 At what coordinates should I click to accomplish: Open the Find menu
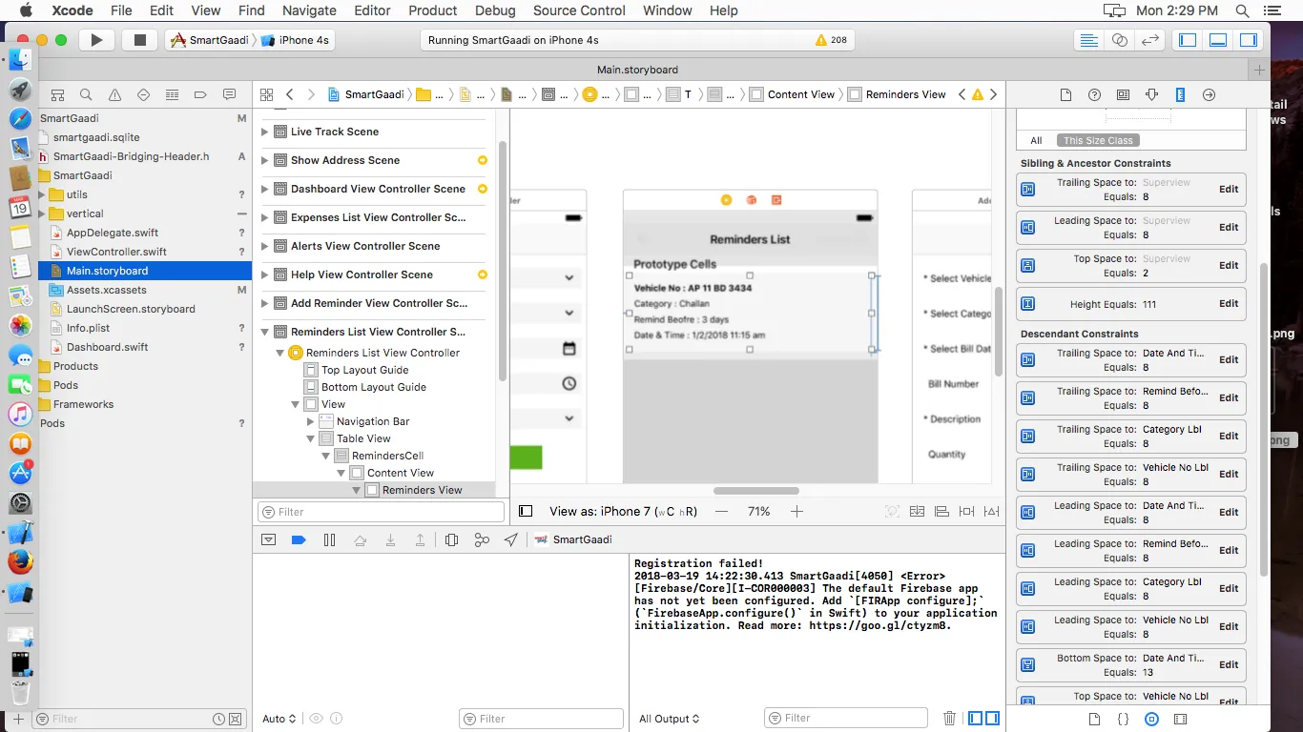(x=252, y=10)
